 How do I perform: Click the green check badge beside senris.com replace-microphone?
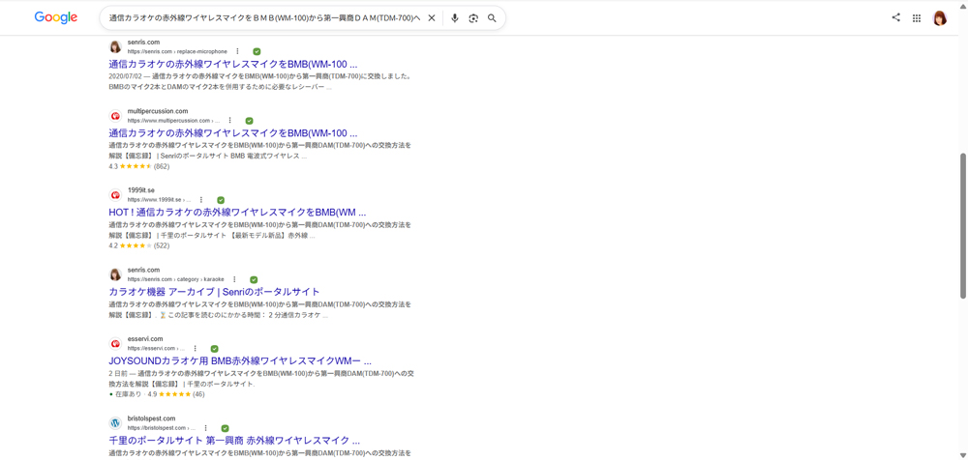(257, 52)
